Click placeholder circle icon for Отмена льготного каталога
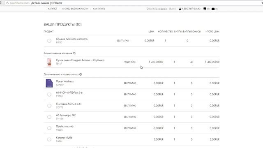Image resolution: width=263 pixels, height=148 pixels. tap(49, 41)
